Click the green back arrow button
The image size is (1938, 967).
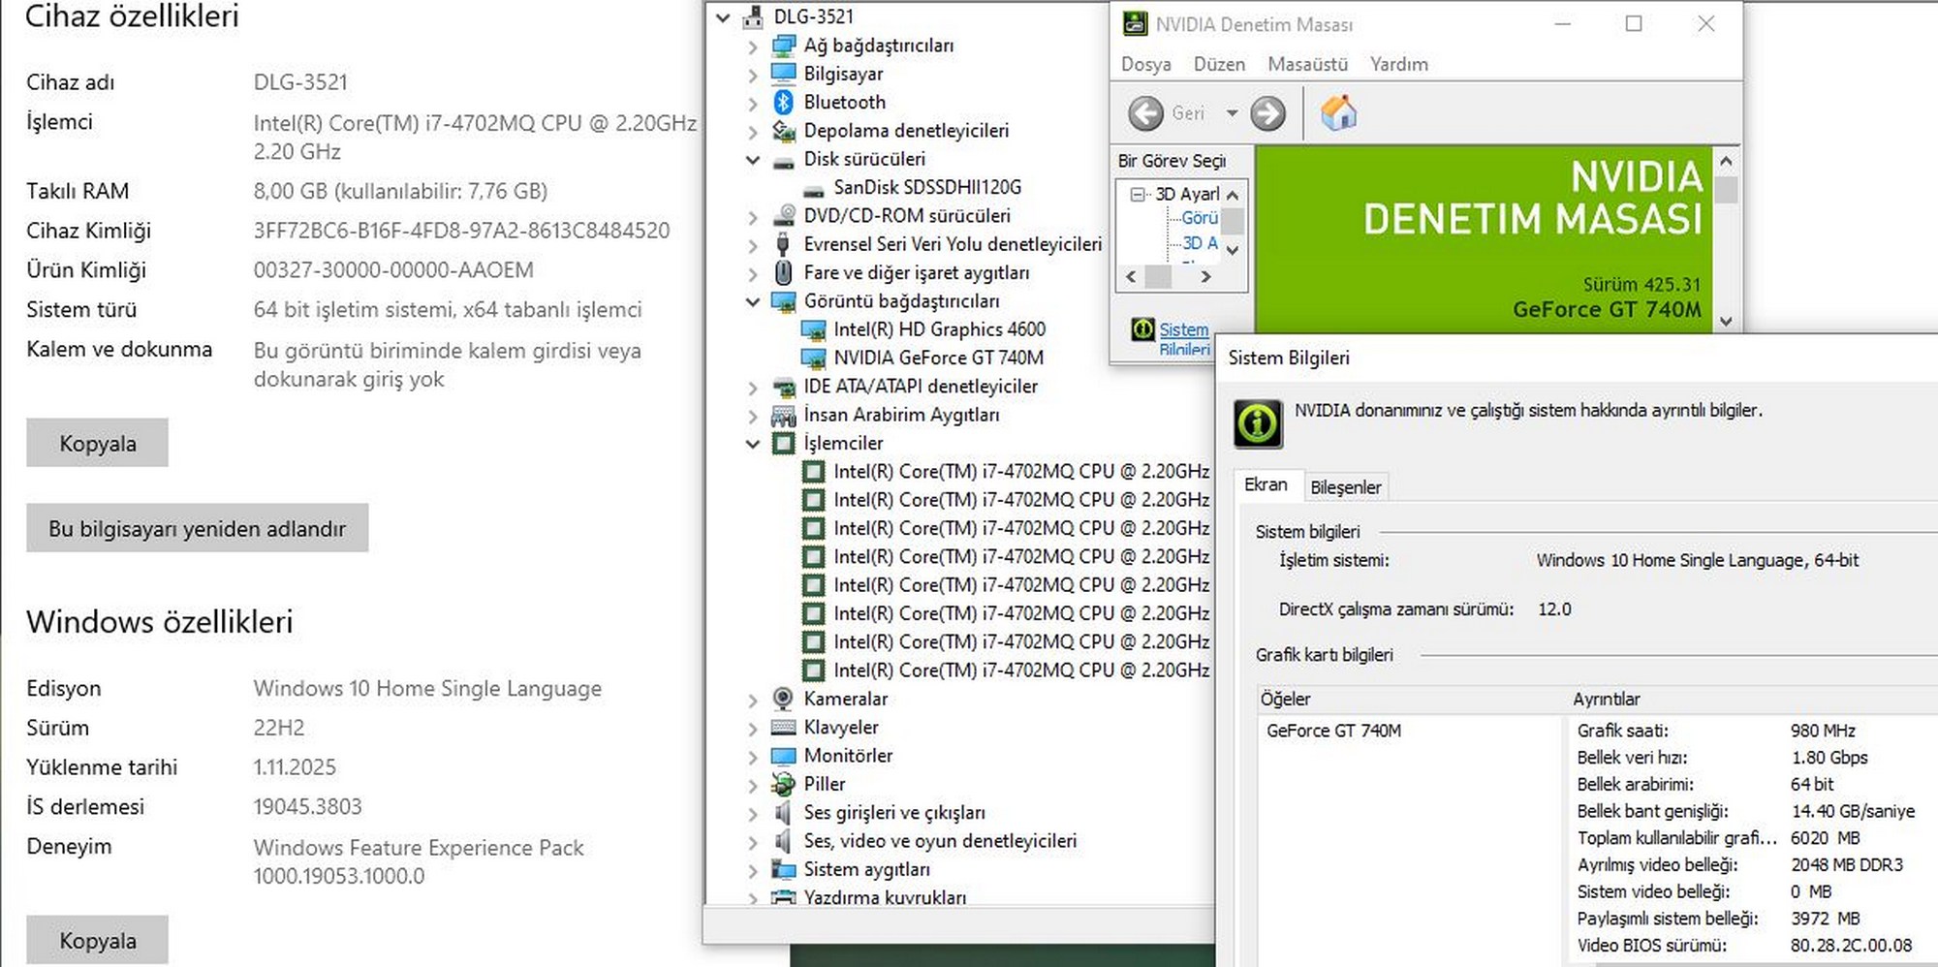click(1146, 113)
